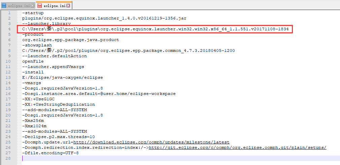The image size is (340, 165).
Task: Click the --launcher.library line
Action: coord(46,24)
